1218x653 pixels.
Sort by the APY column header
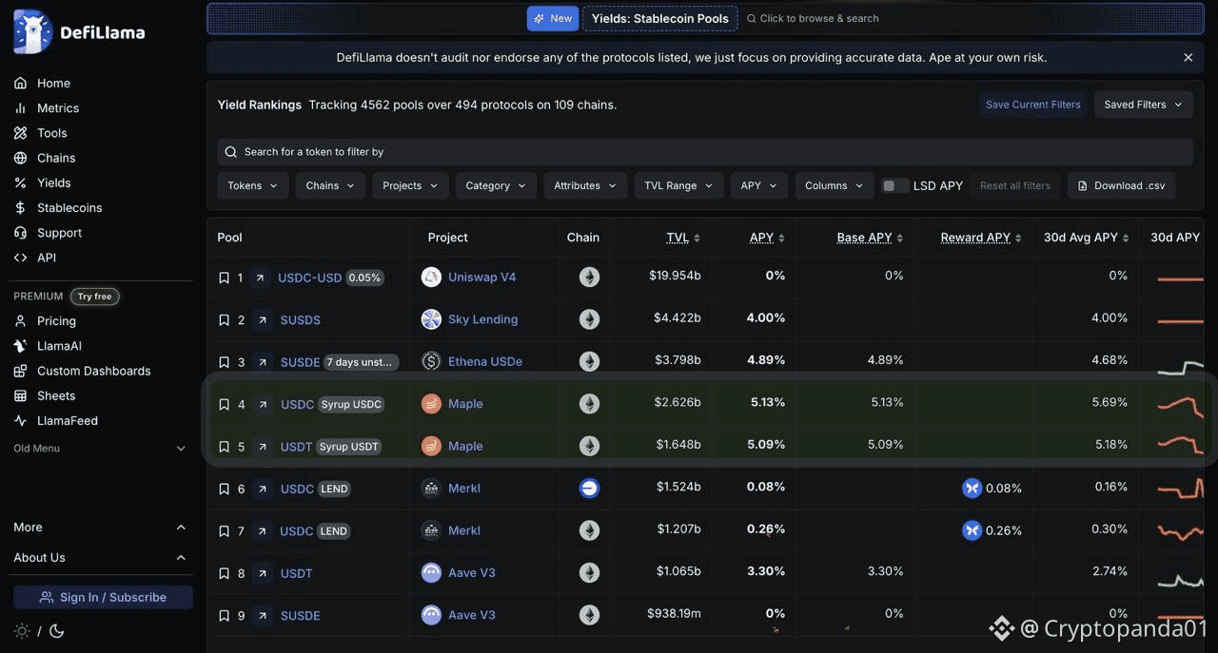point(767,238)
